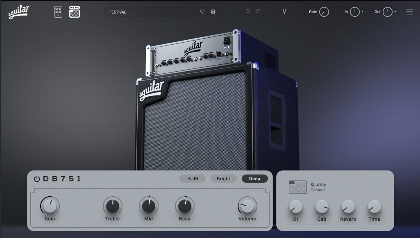The image size is (420, 238).
Task: Click the cabinet thumbnail icon
Action: pos(297,187)
